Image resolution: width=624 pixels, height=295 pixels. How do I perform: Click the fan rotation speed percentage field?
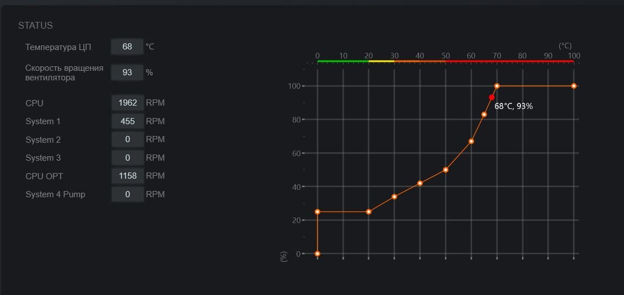pos(127,72)
